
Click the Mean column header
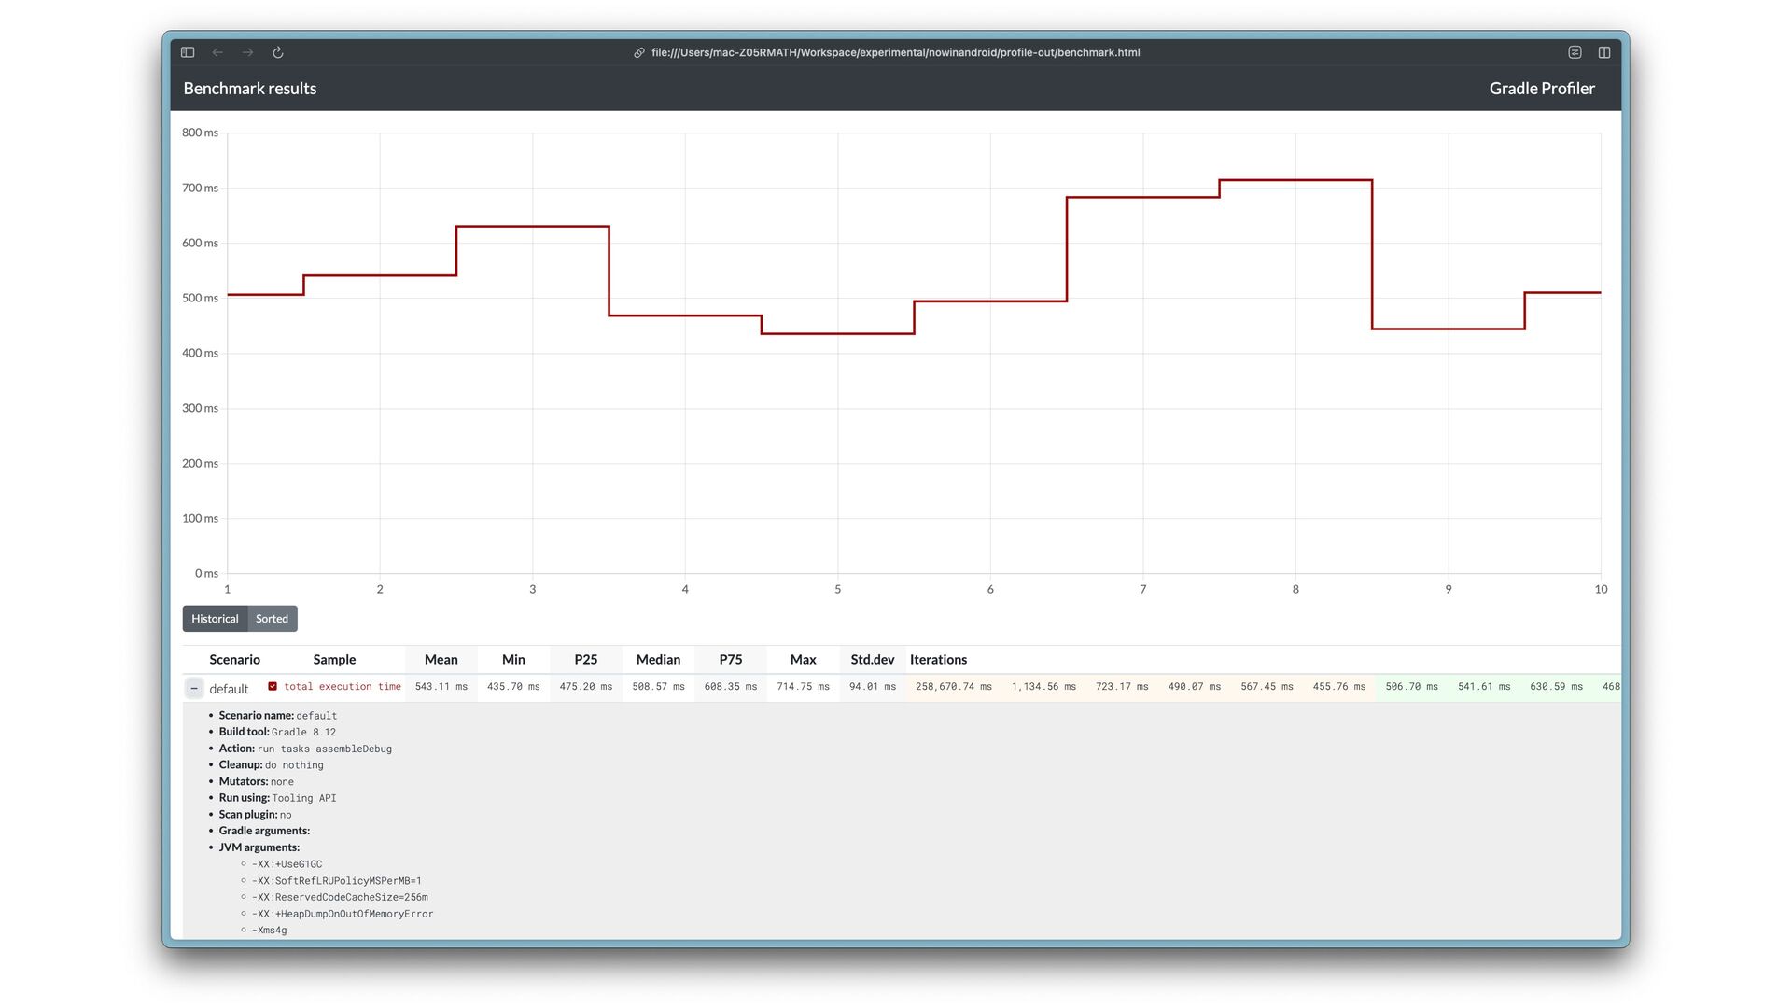coord(441,659)
